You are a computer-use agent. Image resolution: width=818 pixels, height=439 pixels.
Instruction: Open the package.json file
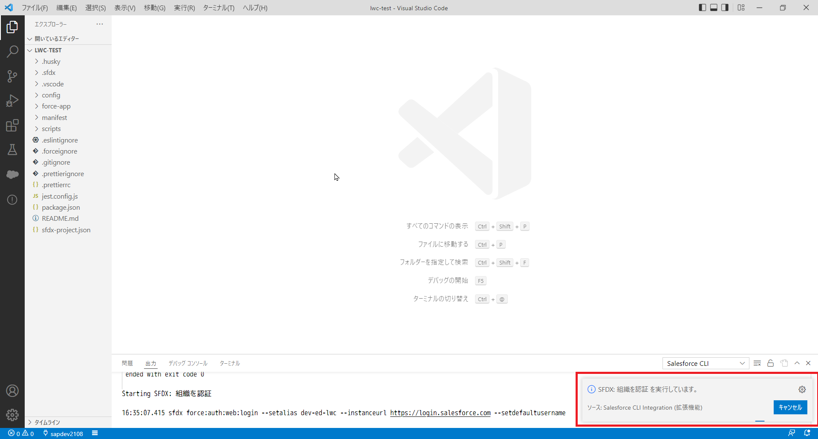coord(68,208)
